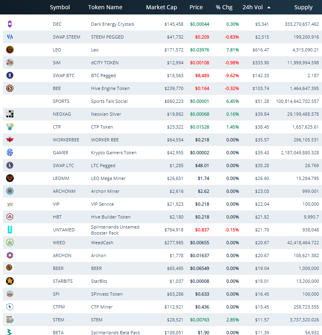This screenshot has width=322, height=335.
Task: Click the NEOXAG dotted square icon
Action: [x=10, y=114]
